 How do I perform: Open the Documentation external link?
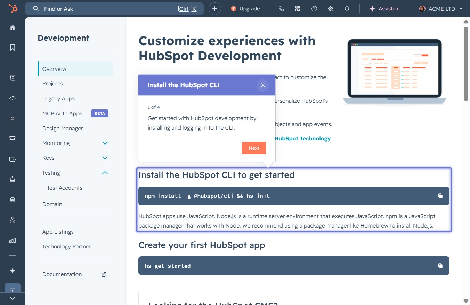[x=75, y=274]
